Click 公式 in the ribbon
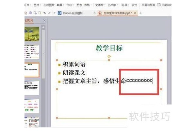The image size is (196, 131). pos(134,5)
